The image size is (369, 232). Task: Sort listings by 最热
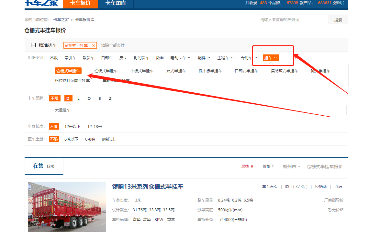tap(247, 167)
